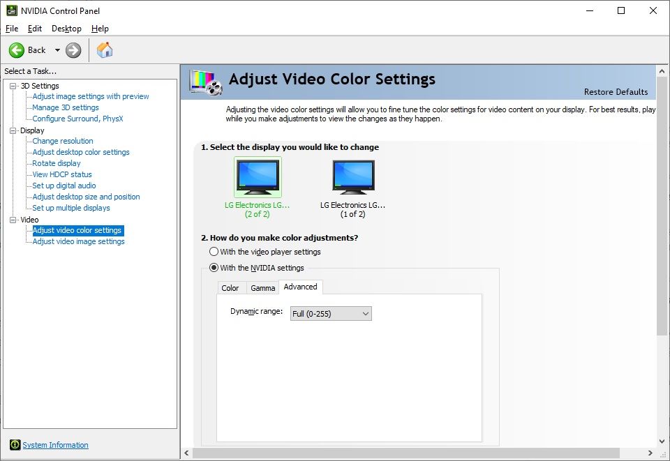Image resolution: width=670 pixels, height=461 pixels.
Task: Open the Desktop menu
Action: coord(66,29)
